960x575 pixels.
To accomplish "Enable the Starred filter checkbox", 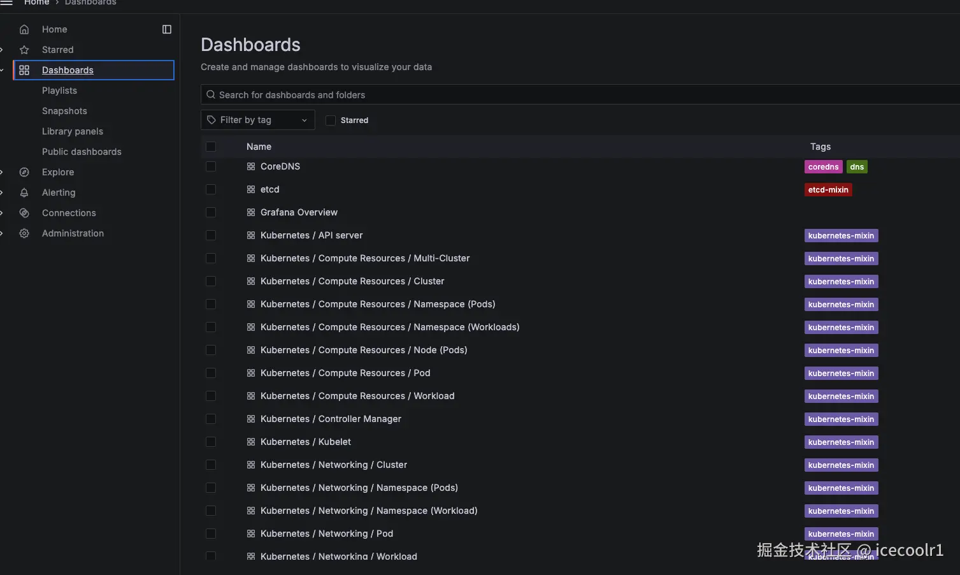I will (x=331, y=120).
